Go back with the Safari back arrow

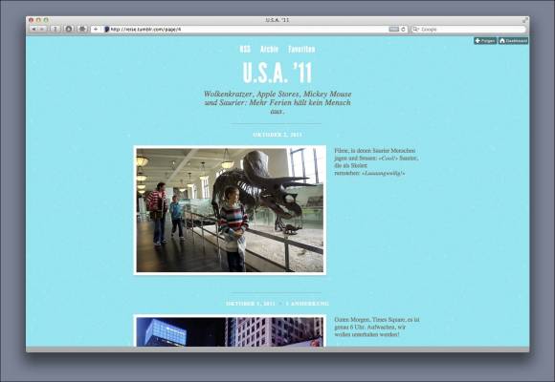(x=34, y=30)
